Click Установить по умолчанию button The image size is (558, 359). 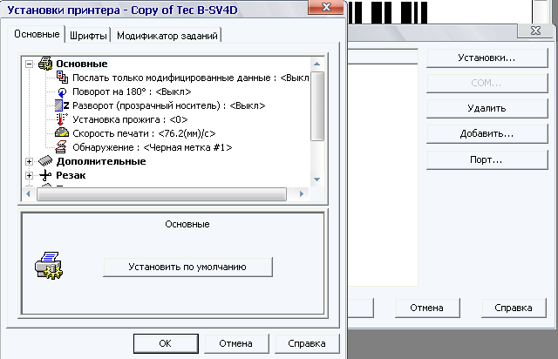coord(188,267)
